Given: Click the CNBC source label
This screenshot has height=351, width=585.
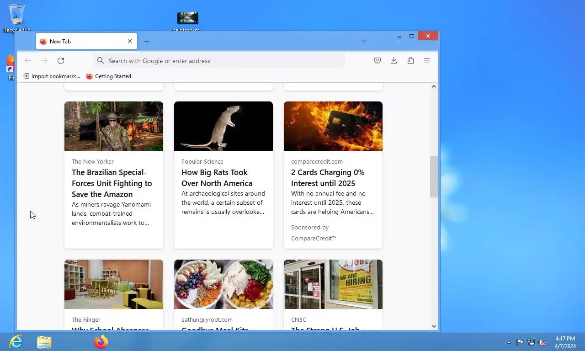Looking at the screenshot, I should [299, 319].
